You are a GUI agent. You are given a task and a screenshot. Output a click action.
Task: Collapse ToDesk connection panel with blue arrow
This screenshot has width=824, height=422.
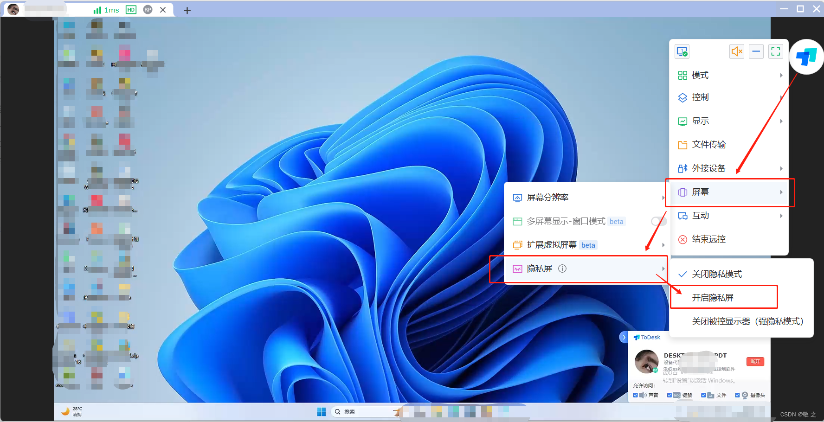(624, 337)
